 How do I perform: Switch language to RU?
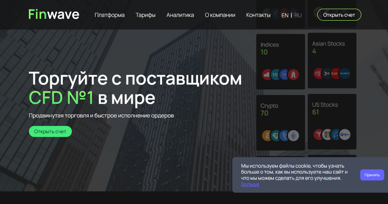[x=298, y=15]
